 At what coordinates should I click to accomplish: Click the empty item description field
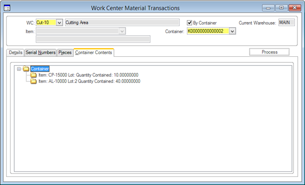click(x=93, y=39)
